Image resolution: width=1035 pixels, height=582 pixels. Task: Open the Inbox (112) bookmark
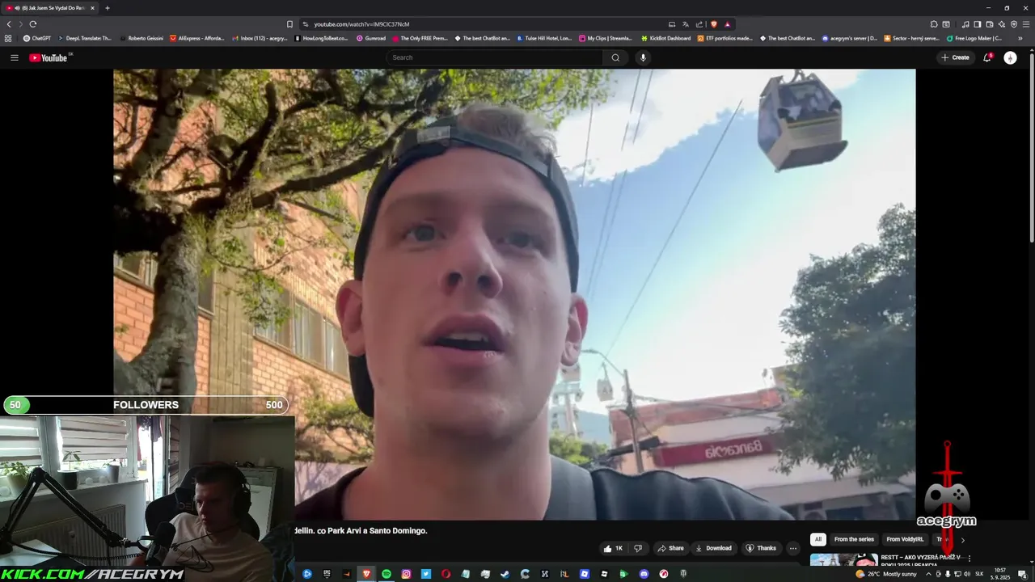coord(260,38)
